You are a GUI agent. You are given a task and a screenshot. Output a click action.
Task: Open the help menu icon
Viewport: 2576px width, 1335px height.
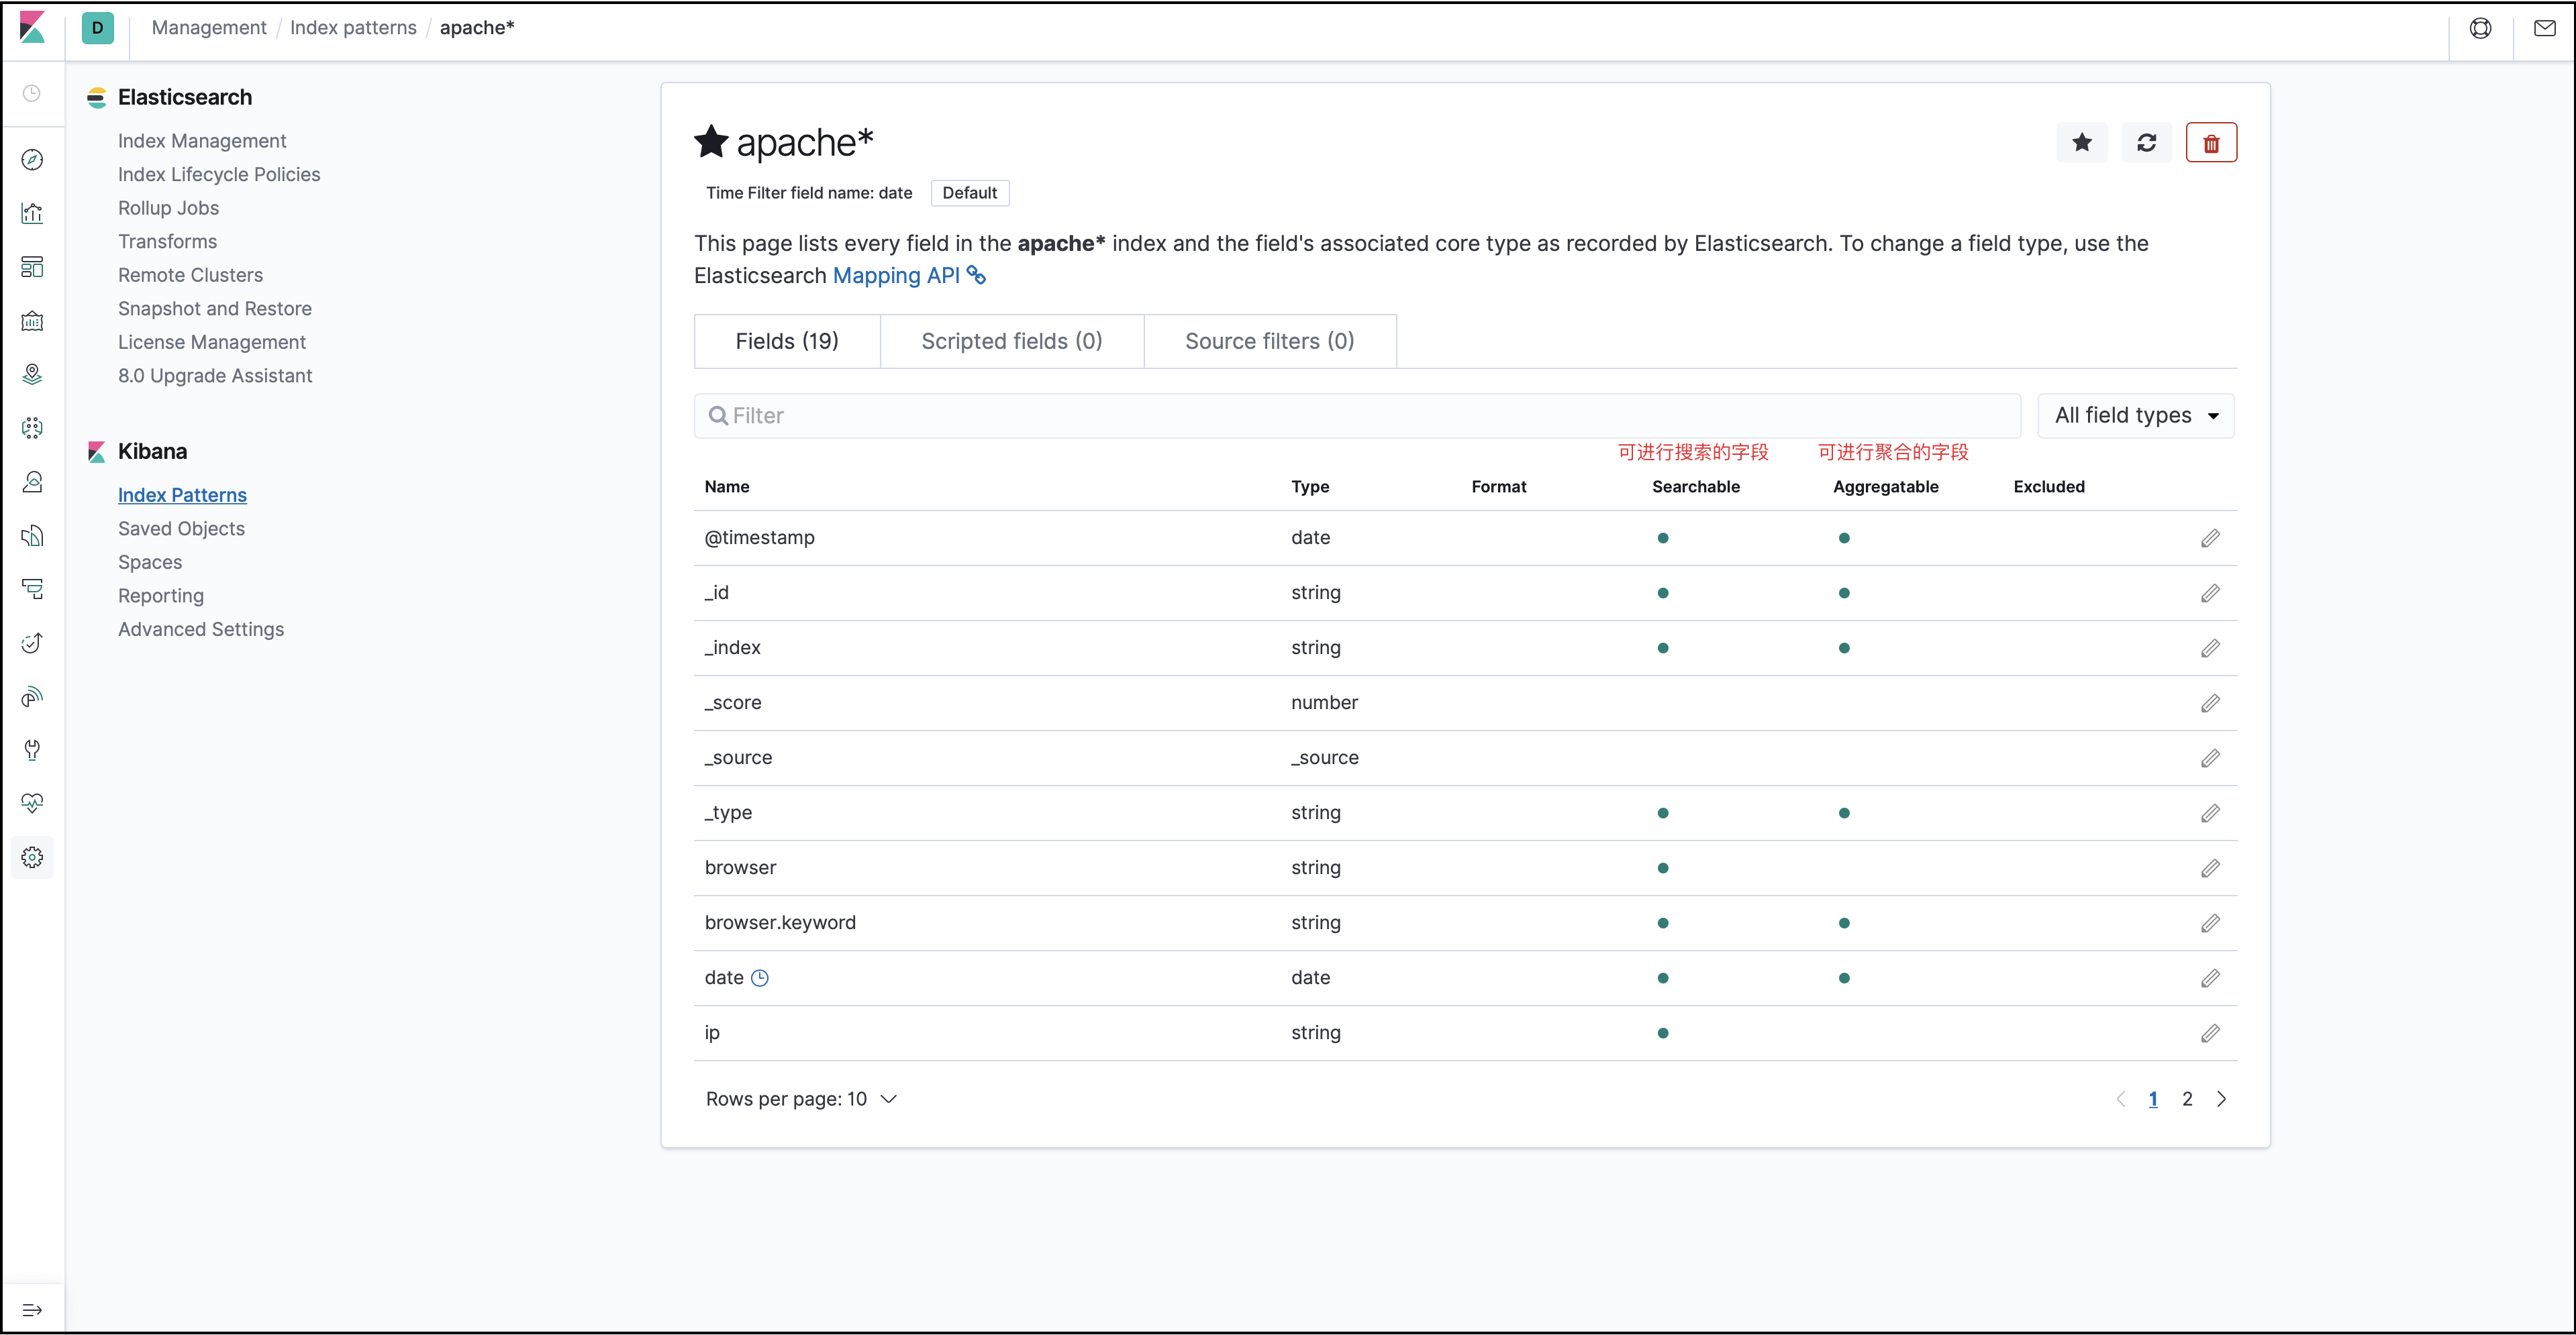(x=2480, y=28)
